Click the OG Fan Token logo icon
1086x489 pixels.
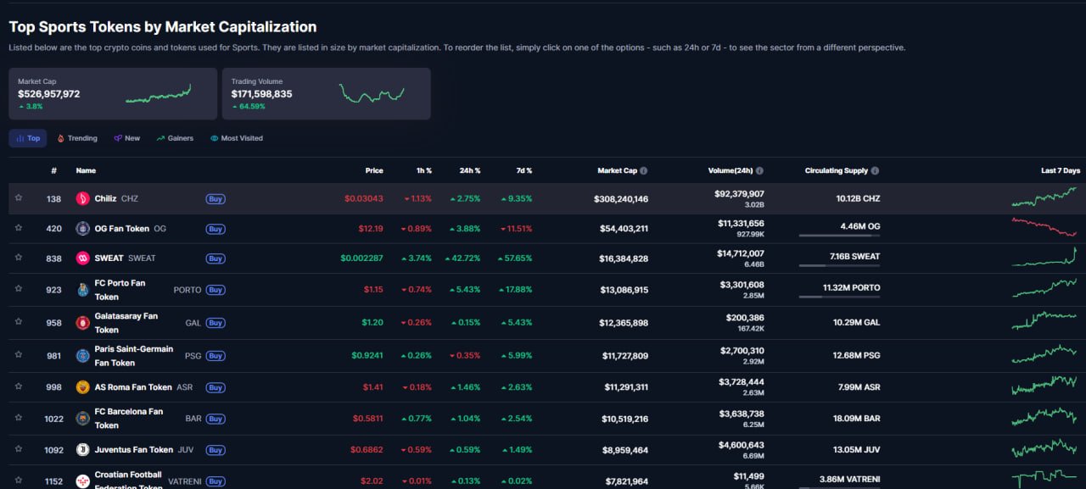point(82,228)
